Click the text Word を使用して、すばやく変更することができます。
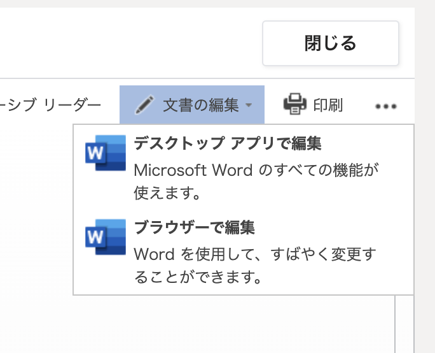 tap(255, 266)
